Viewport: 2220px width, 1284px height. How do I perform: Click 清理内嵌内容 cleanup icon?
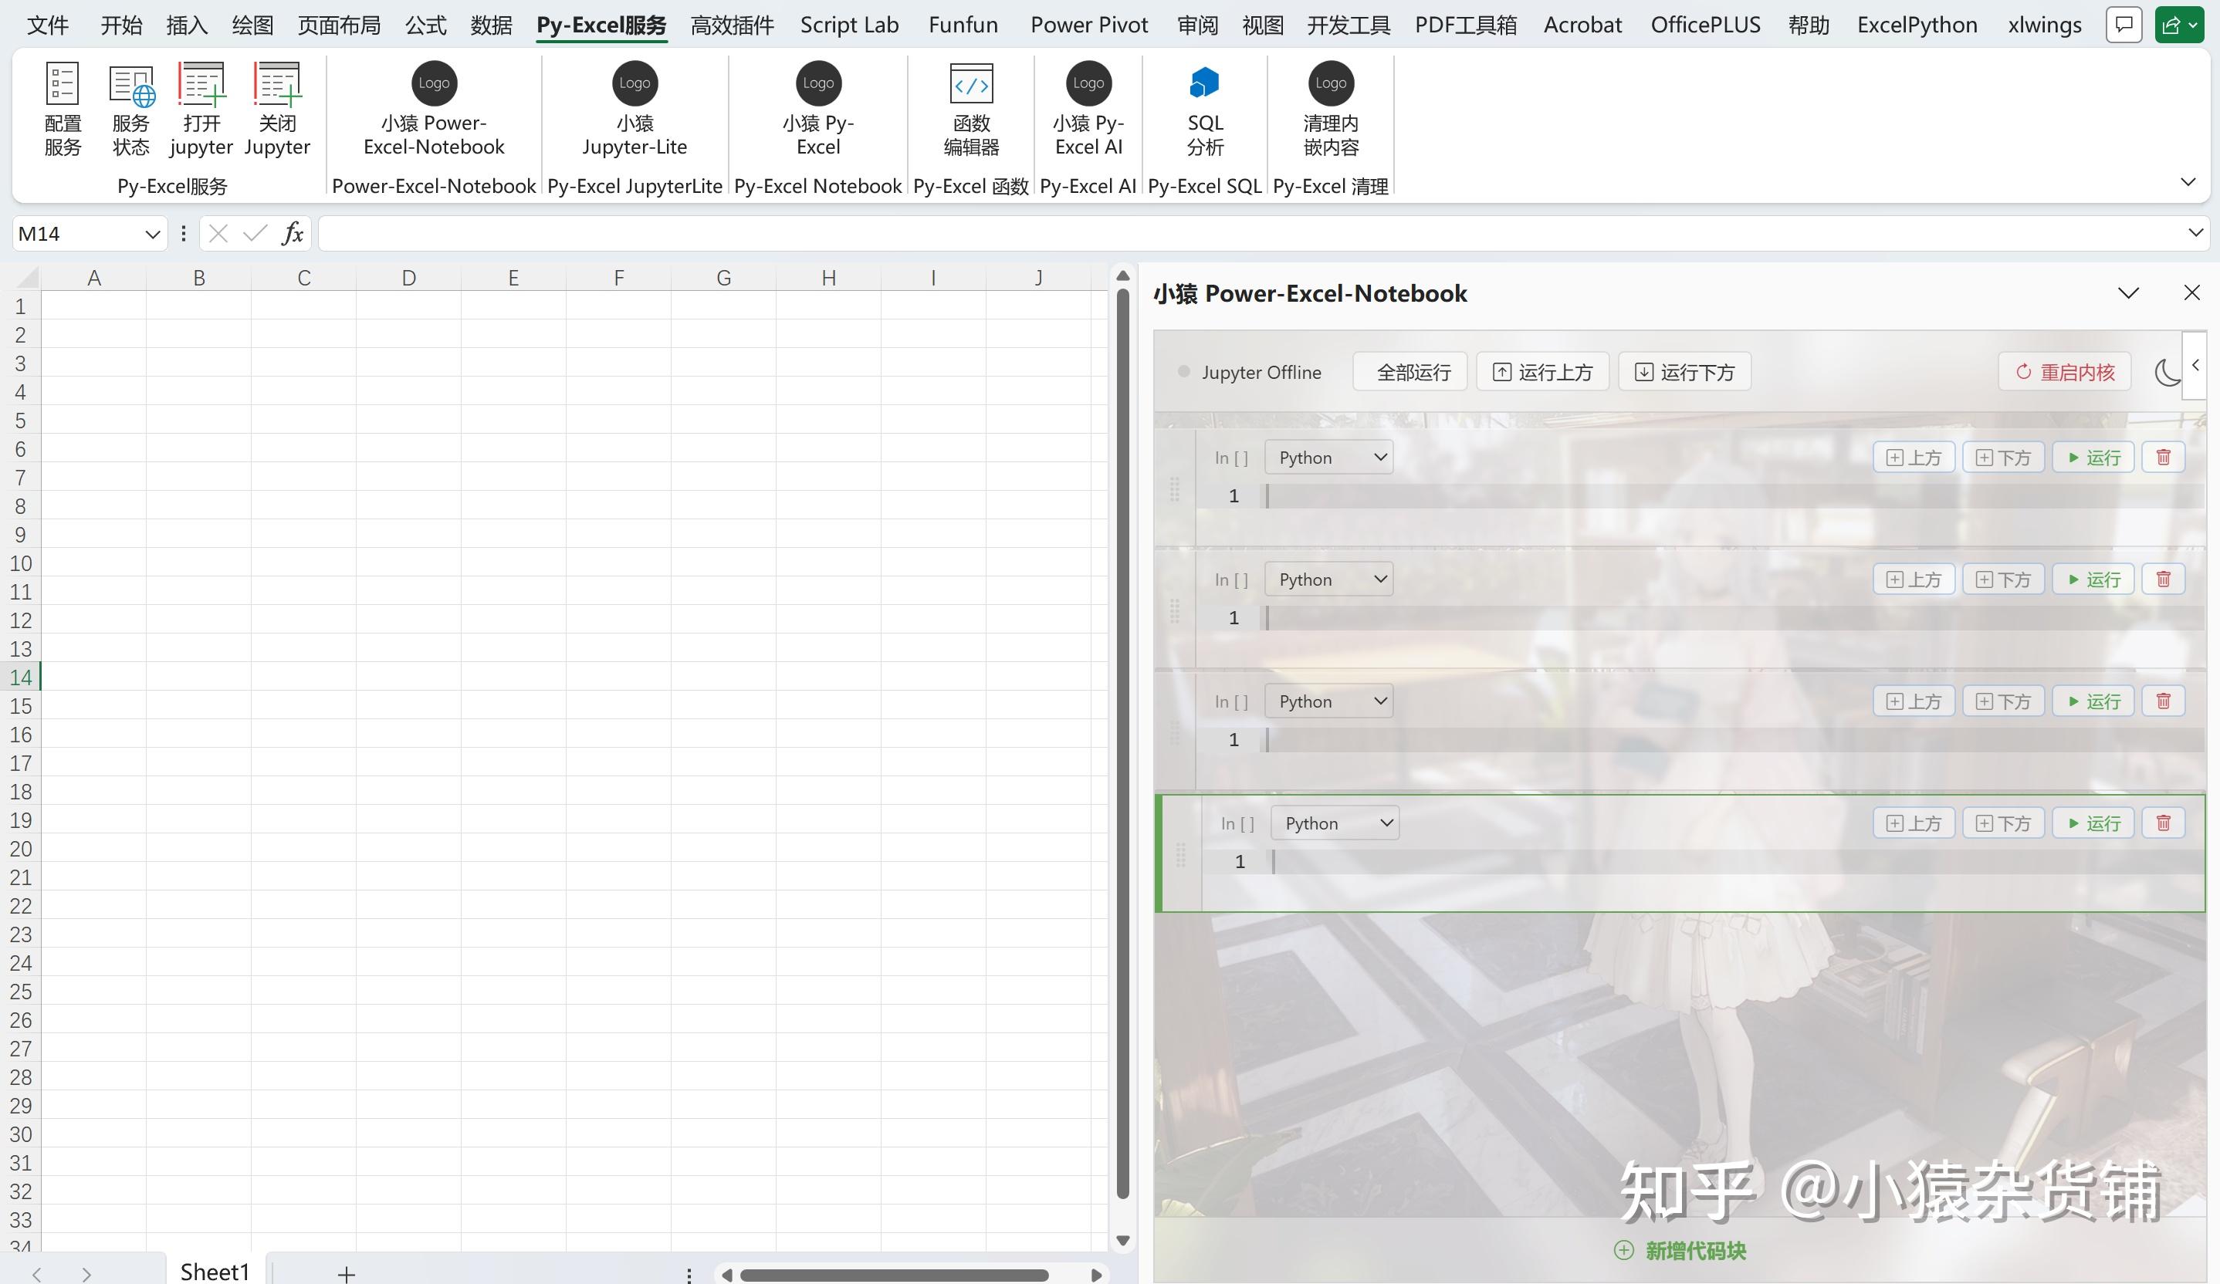1330,108
